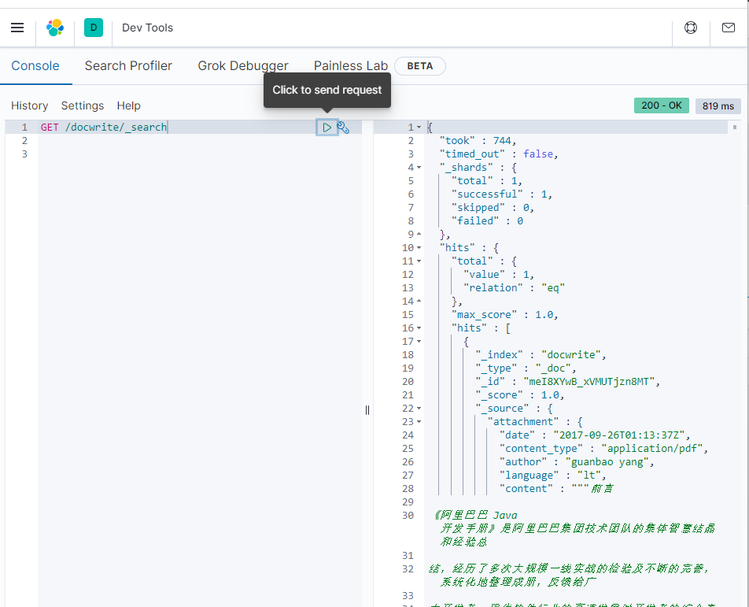This screenshot has width=749, height=607.
Task: Open the help lifebuoy icon
Action: tap(691, 28)
